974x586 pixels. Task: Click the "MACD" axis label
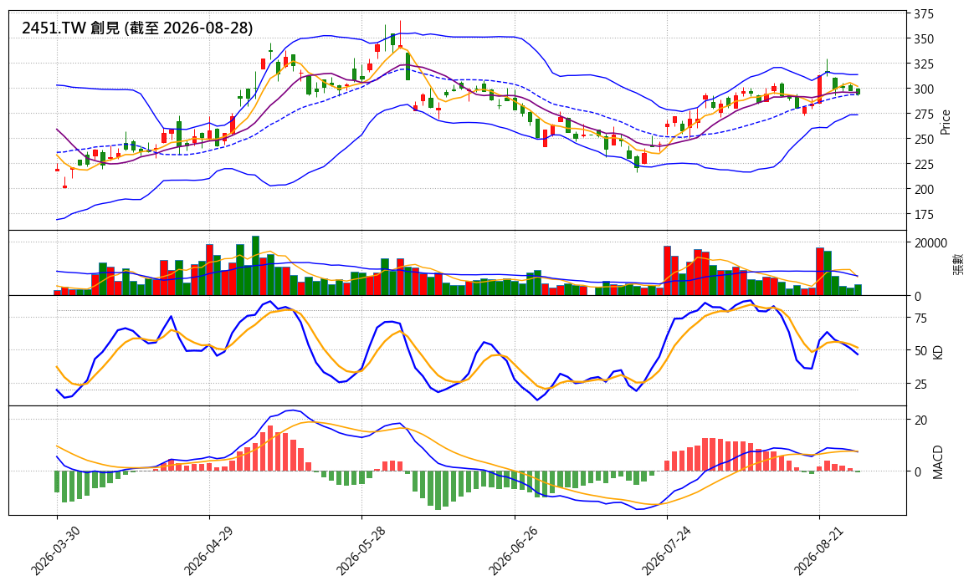(938, 461)
